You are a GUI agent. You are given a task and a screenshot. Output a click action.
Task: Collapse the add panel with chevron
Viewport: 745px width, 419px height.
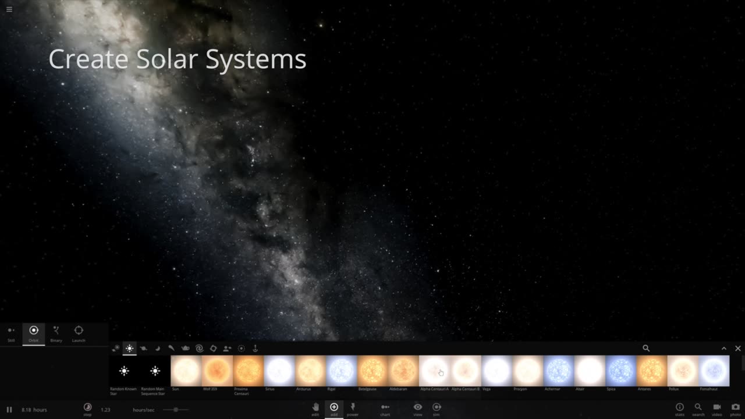point(724,348)
